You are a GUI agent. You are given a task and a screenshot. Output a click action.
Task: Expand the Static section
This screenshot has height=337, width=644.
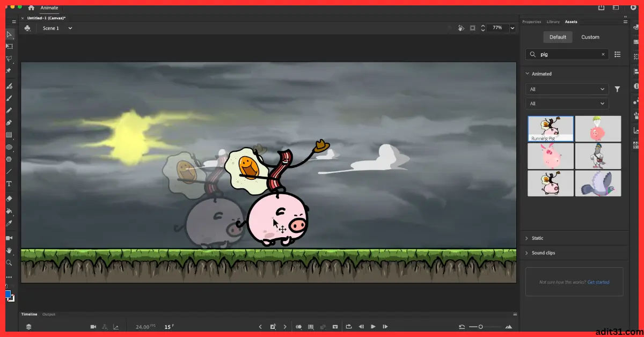(x=528, y=238)
